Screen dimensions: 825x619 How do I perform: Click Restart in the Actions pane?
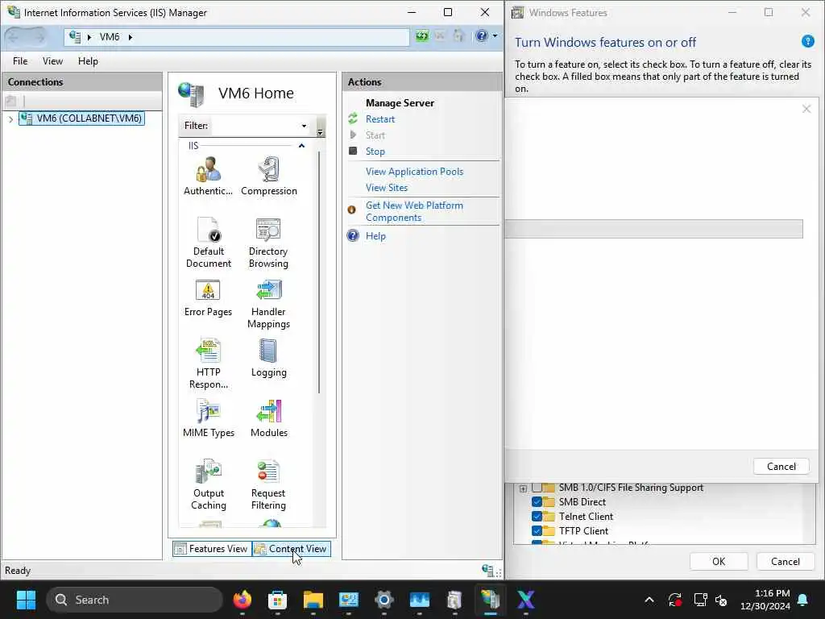point(380,119)
